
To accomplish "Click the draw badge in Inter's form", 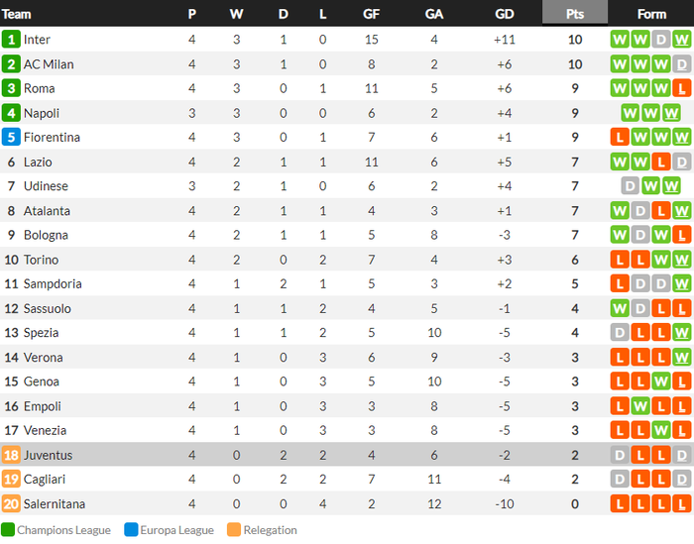I will tap(661, 40).
